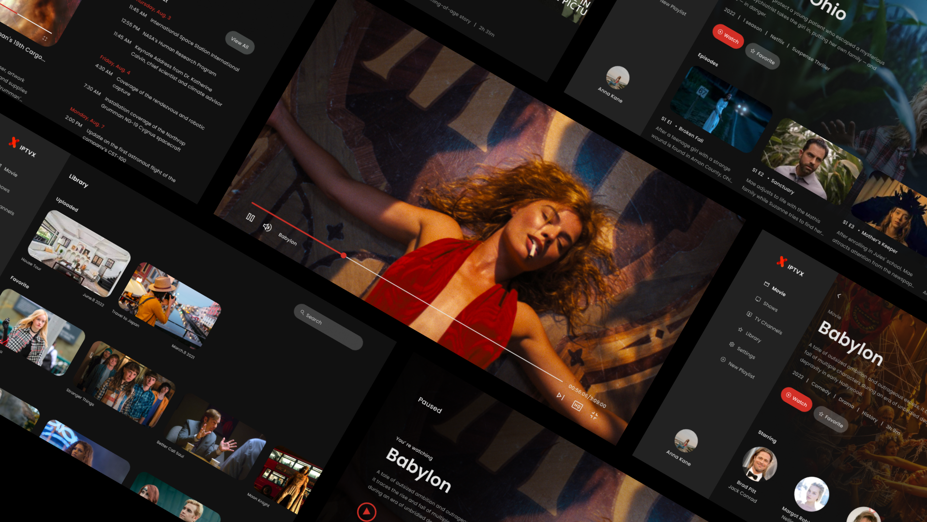This screenshot has width=927, height=522.
Task: Click the red playback position knob on the seek bar
Action: [x=344, y=255]
